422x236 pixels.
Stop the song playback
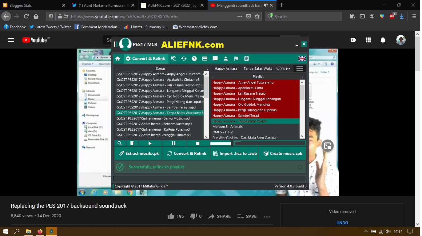tap(198, 143)
